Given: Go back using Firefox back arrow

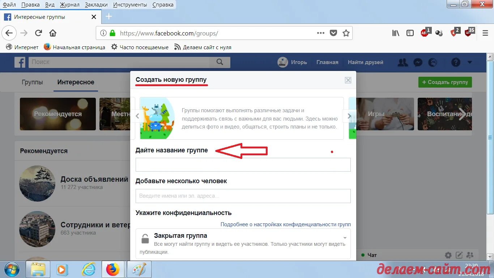Looking at the screenshot, I should tap(9, 33).
